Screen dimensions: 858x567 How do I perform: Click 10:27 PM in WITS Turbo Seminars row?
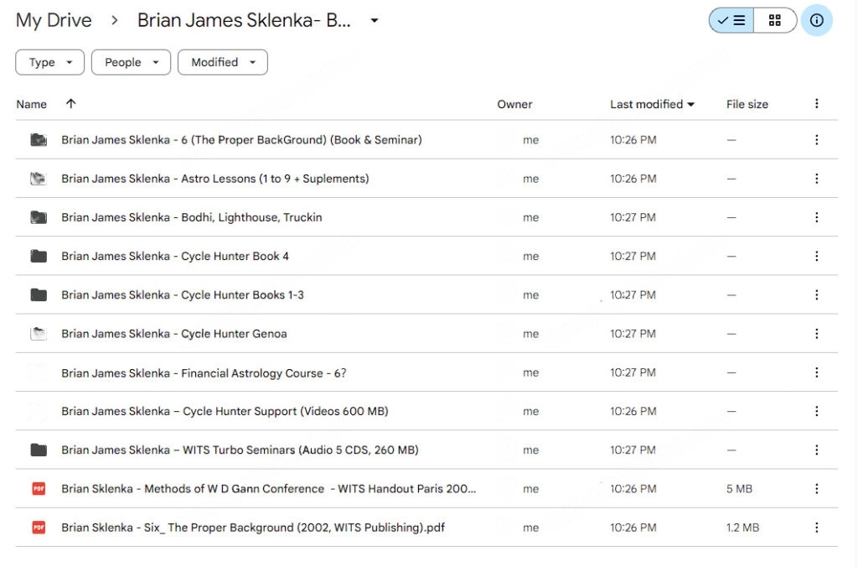point(633,450)
